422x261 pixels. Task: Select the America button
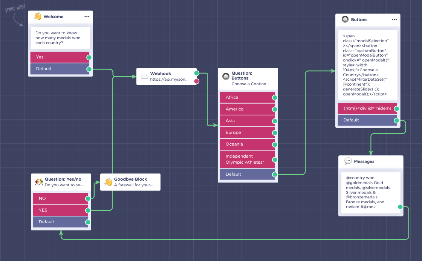(x=247, y=109)
